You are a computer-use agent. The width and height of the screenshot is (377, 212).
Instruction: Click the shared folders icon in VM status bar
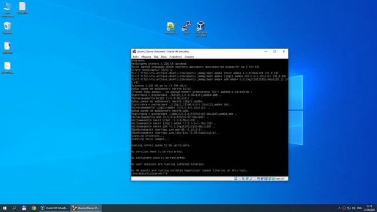[x=254, y=178]
